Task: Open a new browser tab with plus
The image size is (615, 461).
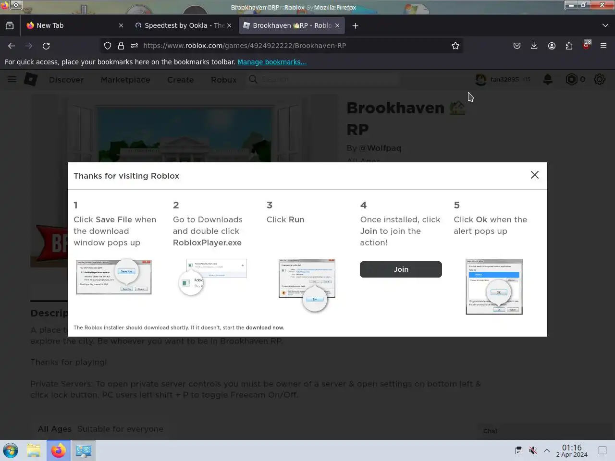Action: [355, 25]
